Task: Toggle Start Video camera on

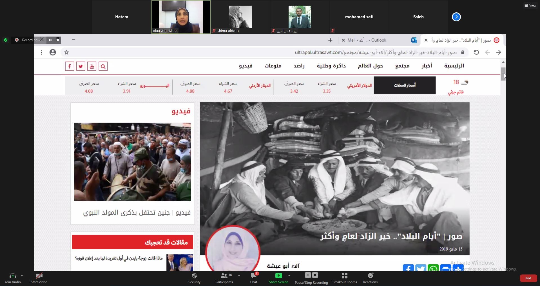Action: pyautogui.click(x=39, y=278)
